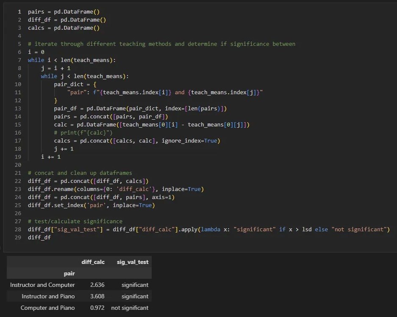Place cursor on the 'j += 1' statement
The width and height of the screenshot is (397, 317).
(64, 149)
